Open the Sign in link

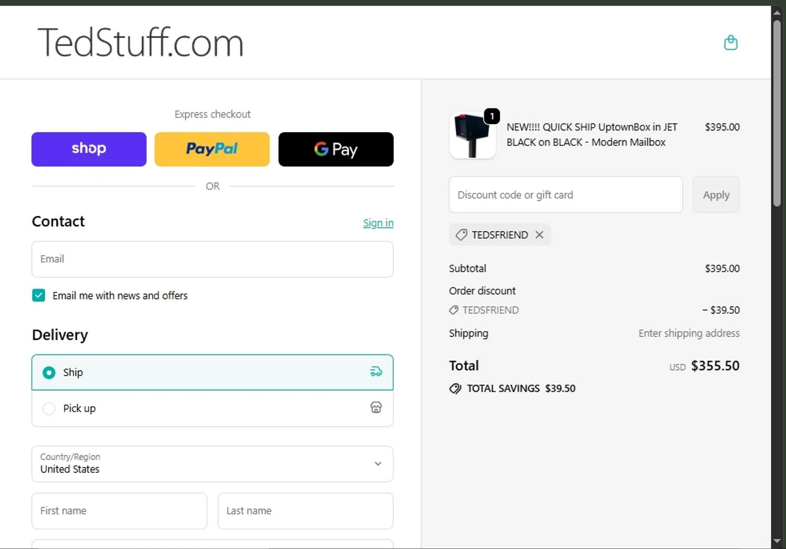point(378,223)
